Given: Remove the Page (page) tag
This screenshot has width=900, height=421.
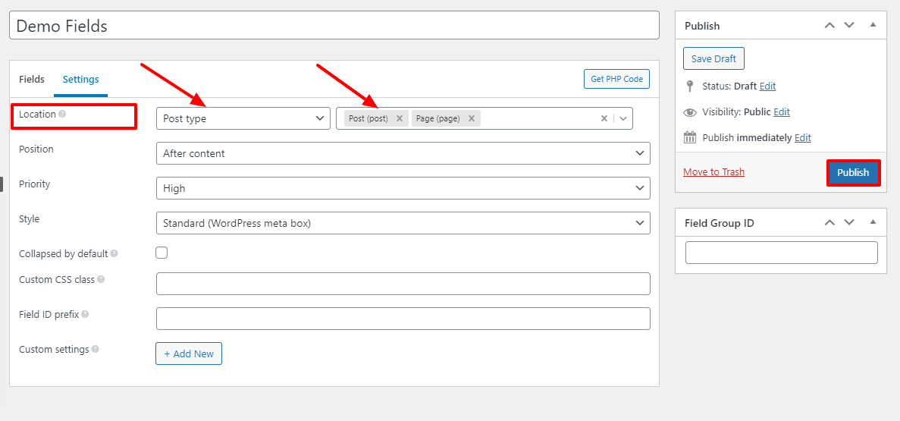Looking at the screenshot, I should click(x=471, y=118).
